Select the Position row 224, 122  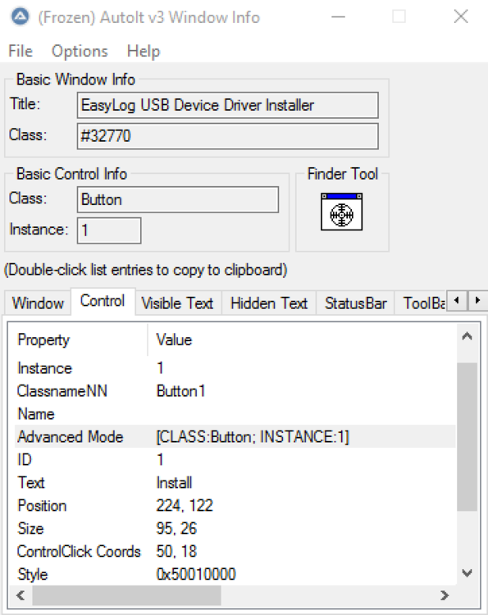point(235,506)
